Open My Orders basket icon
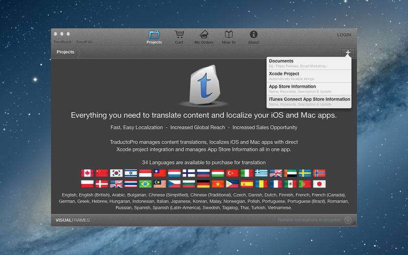Screen dimensions: 408x255 pos(204,35)
